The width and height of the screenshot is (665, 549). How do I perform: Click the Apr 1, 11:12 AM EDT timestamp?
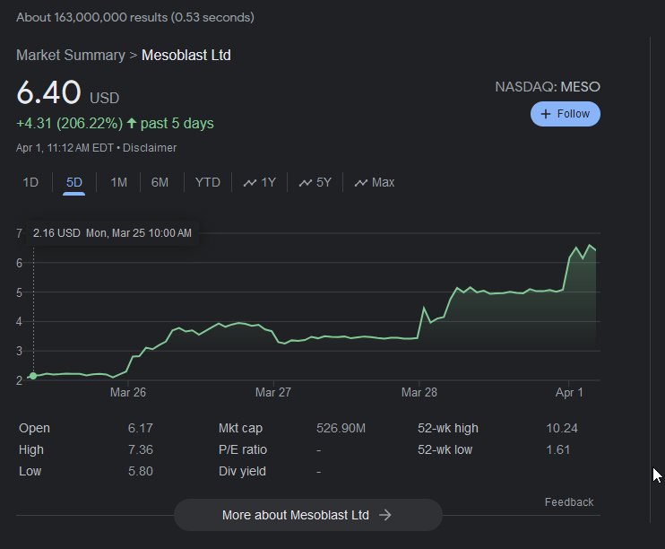click(65, 148)
